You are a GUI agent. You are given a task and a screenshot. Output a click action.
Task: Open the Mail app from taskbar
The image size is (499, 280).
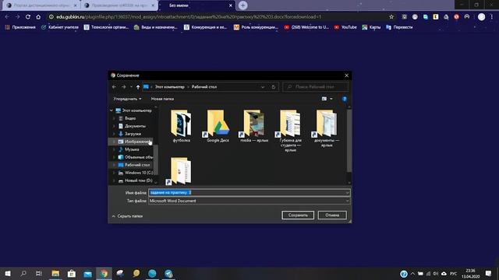(x=88, y=273)
